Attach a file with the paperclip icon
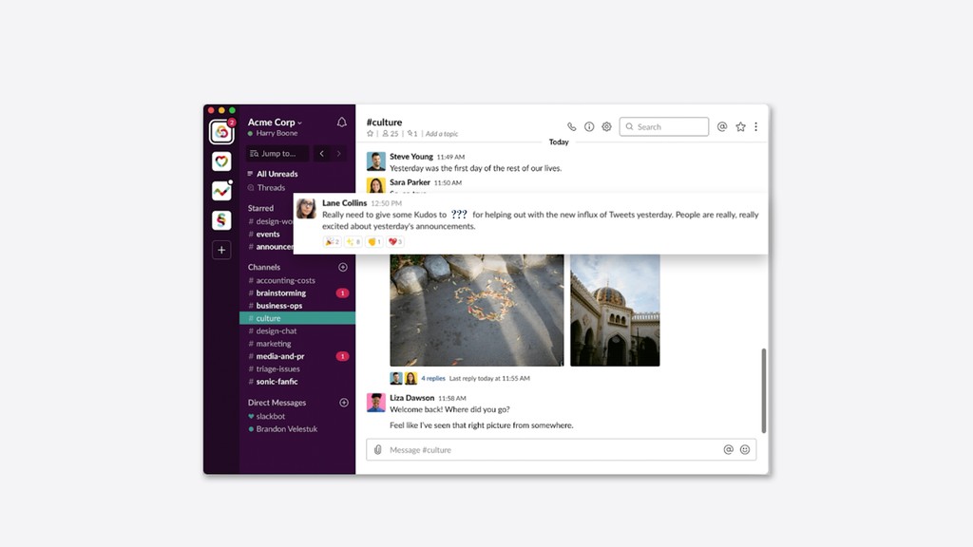973x547 pixels. 377,449
